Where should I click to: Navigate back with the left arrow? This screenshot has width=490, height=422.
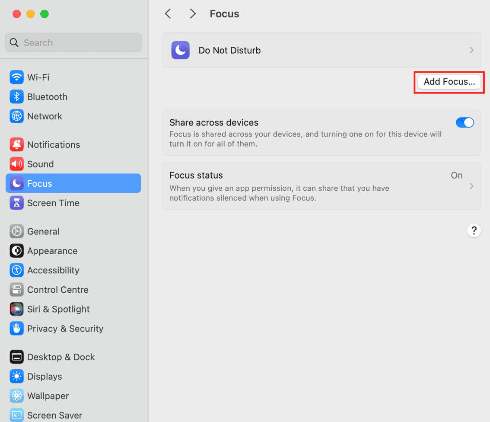tap(168, 14)
